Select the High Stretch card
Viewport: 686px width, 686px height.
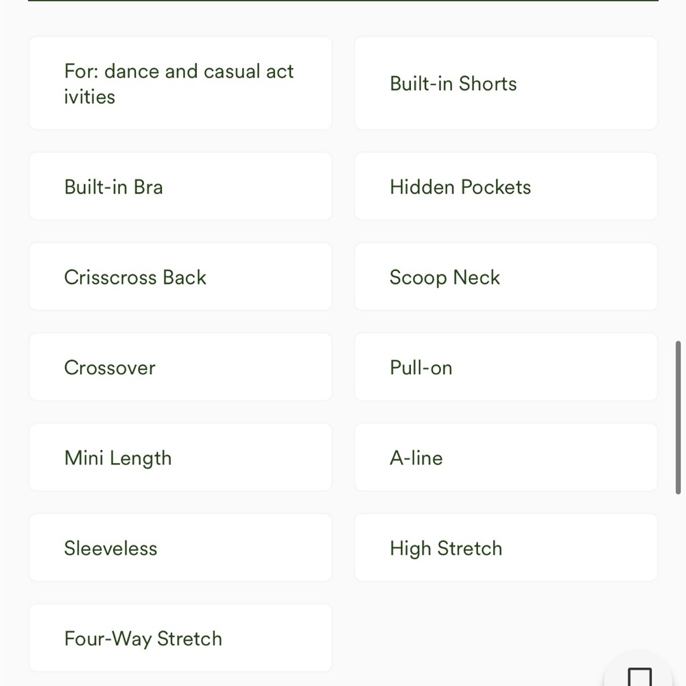coord(506,548)
